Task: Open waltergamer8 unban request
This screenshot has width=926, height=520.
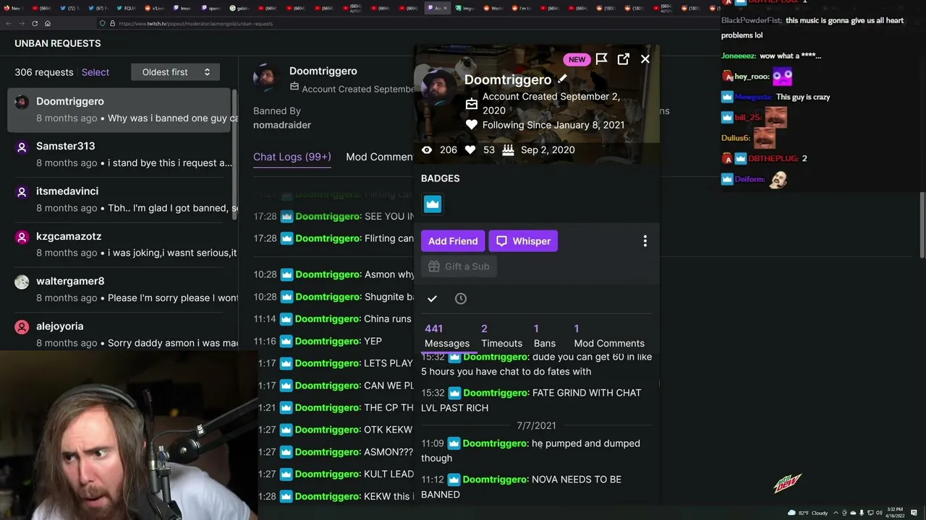Action: [x=119, y=289]
